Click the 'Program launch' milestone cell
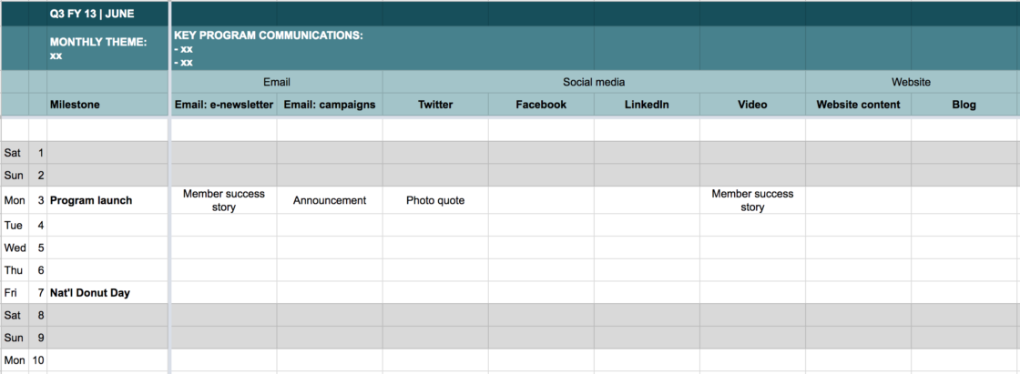This screenshot has height=374, width=1020. 108,200
